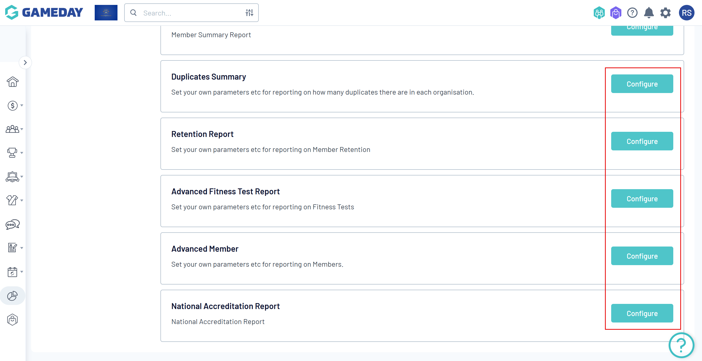Click the help question mark header icon
The image size is (702, 361).
pyautogui.click(x=632, y=13)
